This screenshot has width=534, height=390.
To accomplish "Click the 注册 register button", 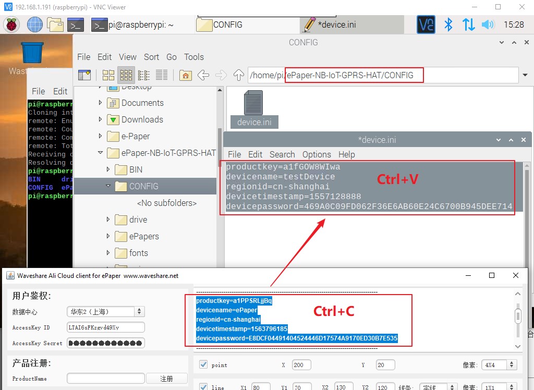I will 166,379.
